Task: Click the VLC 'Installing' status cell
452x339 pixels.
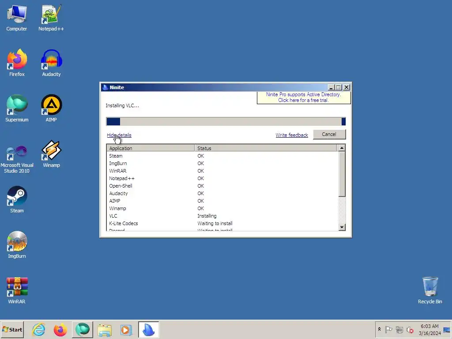Action: 207,216
